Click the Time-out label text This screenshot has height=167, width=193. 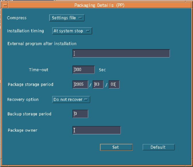click(x=38, y=70)
